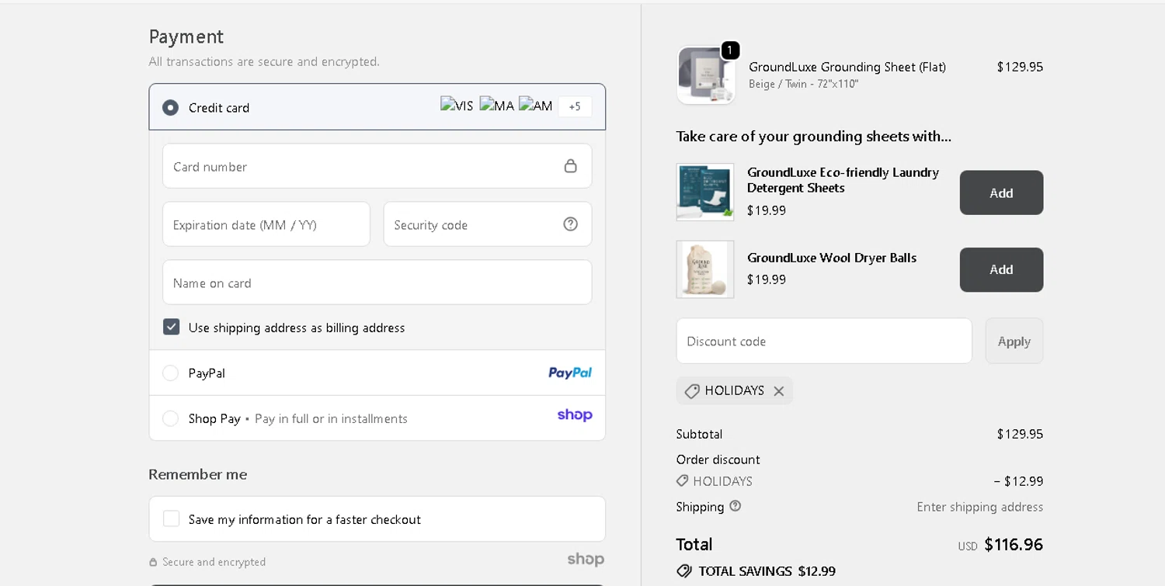Open the Wool Dryer Balls thumbnail

[x=705, y=269]
